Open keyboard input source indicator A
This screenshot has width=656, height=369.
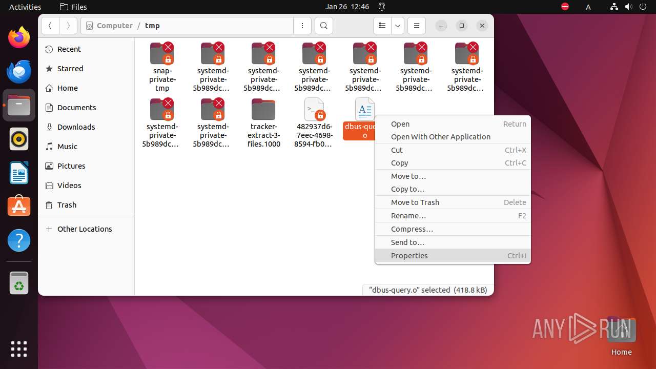(588, 7)
